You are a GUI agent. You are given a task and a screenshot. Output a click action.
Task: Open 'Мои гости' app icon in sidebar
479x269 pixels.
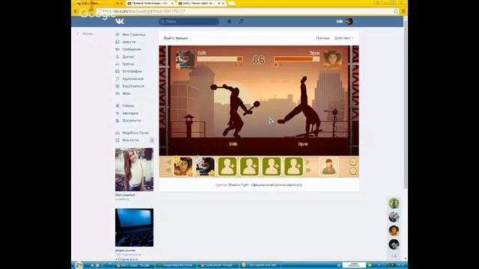click(x=118, y=140)
